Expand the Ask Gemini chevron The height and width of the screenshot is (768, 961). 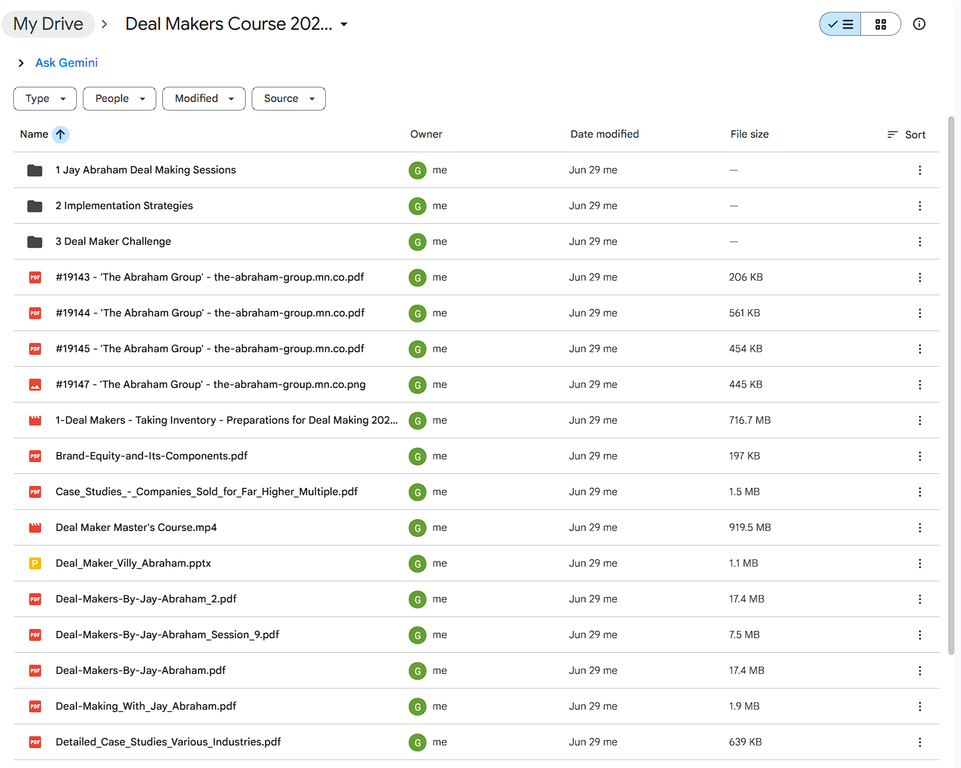pos(21,63)
